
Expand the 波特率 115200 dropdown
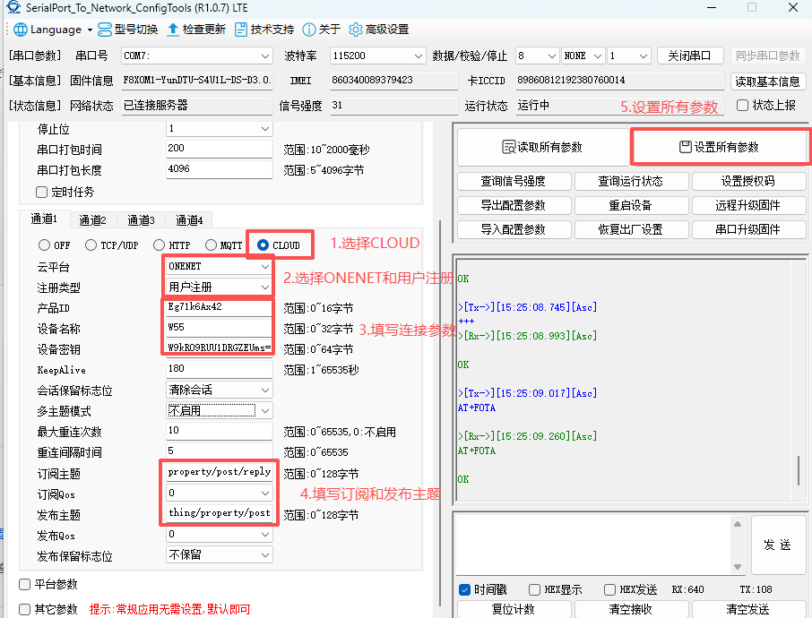pos(419,56)
